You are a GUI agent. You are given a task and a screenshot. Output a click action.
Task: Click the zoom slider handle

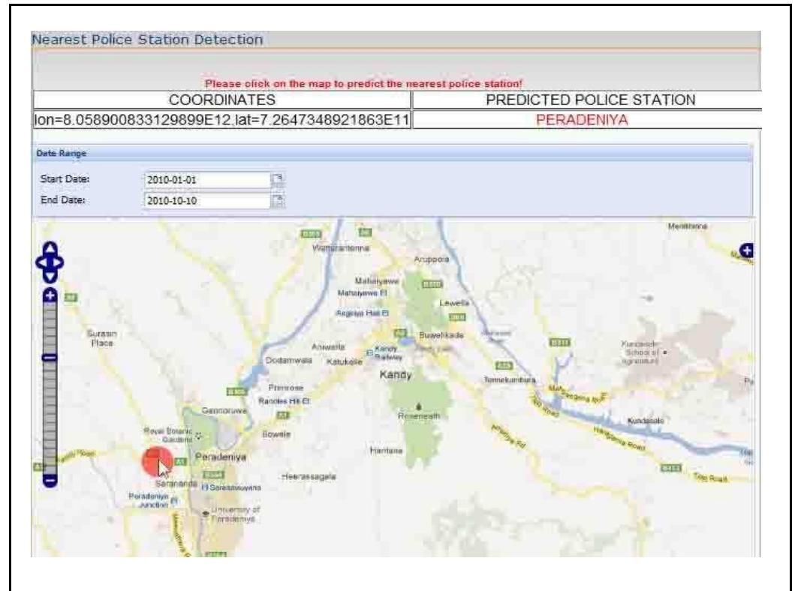point(50,358)
